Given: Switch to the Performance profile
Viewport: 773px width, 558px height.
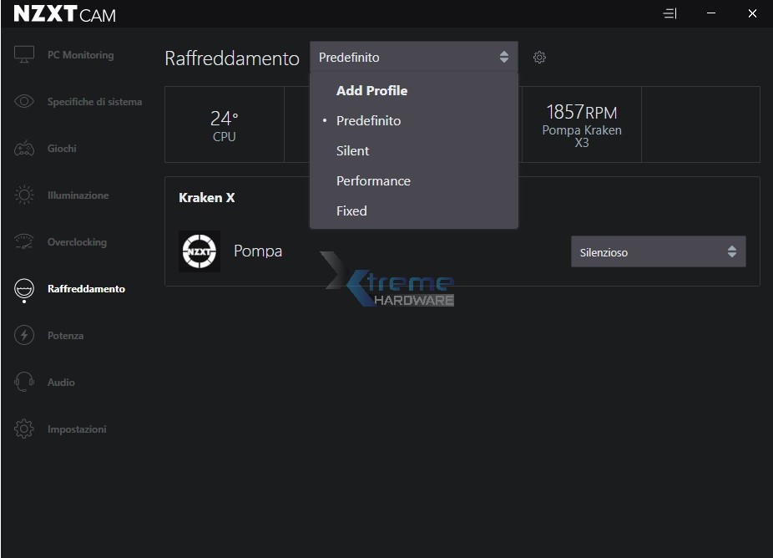Looking at the screenshot, I should coord(373,181).
